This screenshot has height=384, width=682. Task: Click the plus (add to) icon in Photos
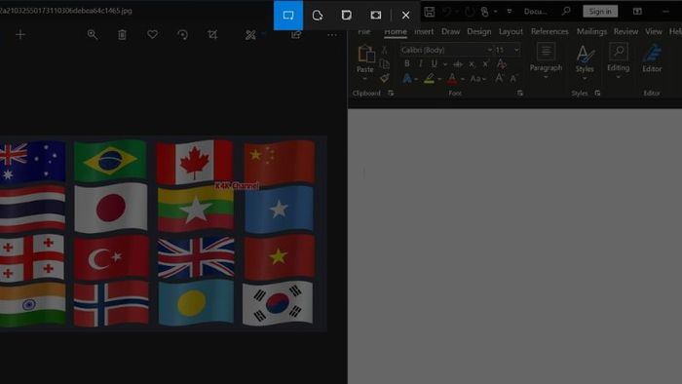click(20, 34)
